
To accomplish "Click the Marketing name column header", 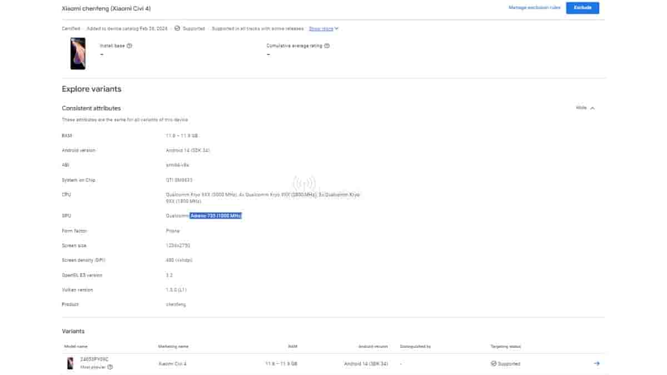I will (x=173, y=347).
